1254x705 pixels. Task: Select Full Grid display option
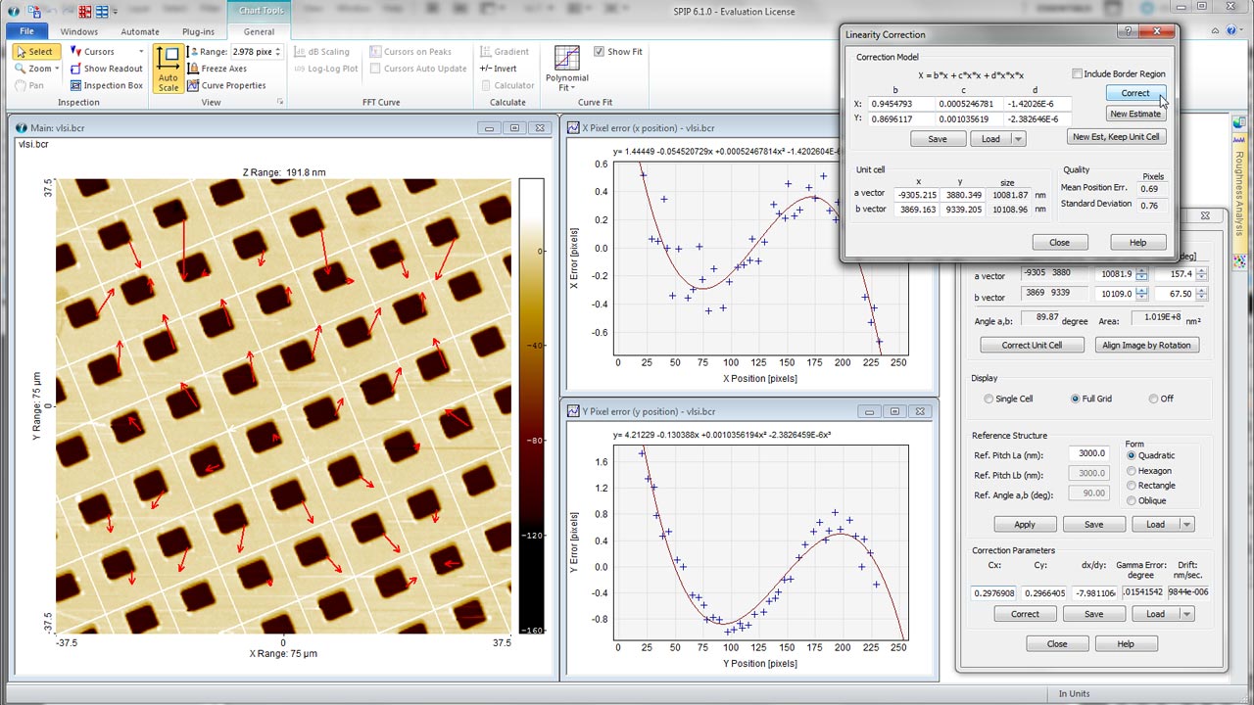[x=1075, y=399]
